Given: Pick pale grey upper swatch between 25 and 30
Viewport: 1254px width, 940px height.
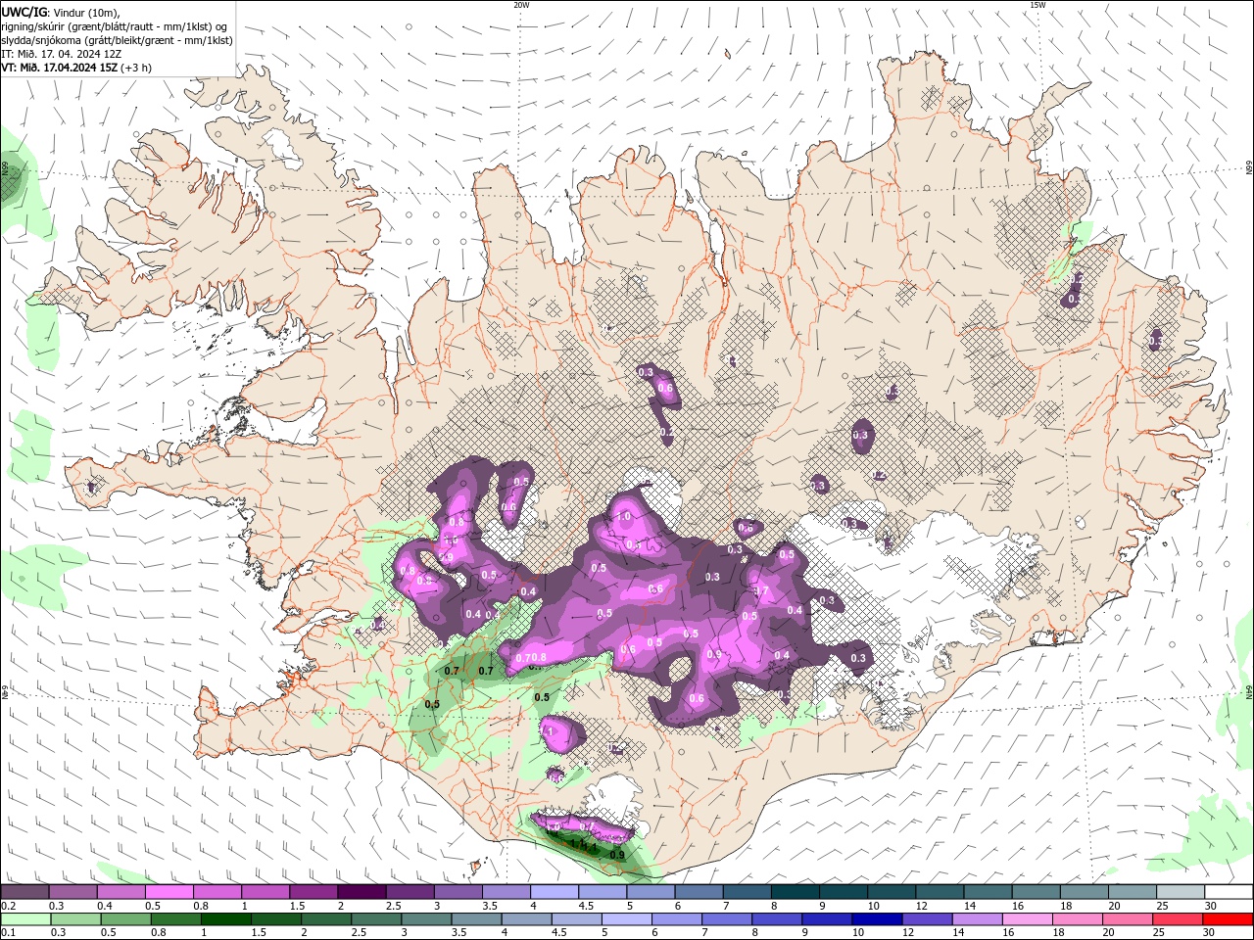Looking at the screenshot, I should pyautogui.click(x=1181, y=892).
